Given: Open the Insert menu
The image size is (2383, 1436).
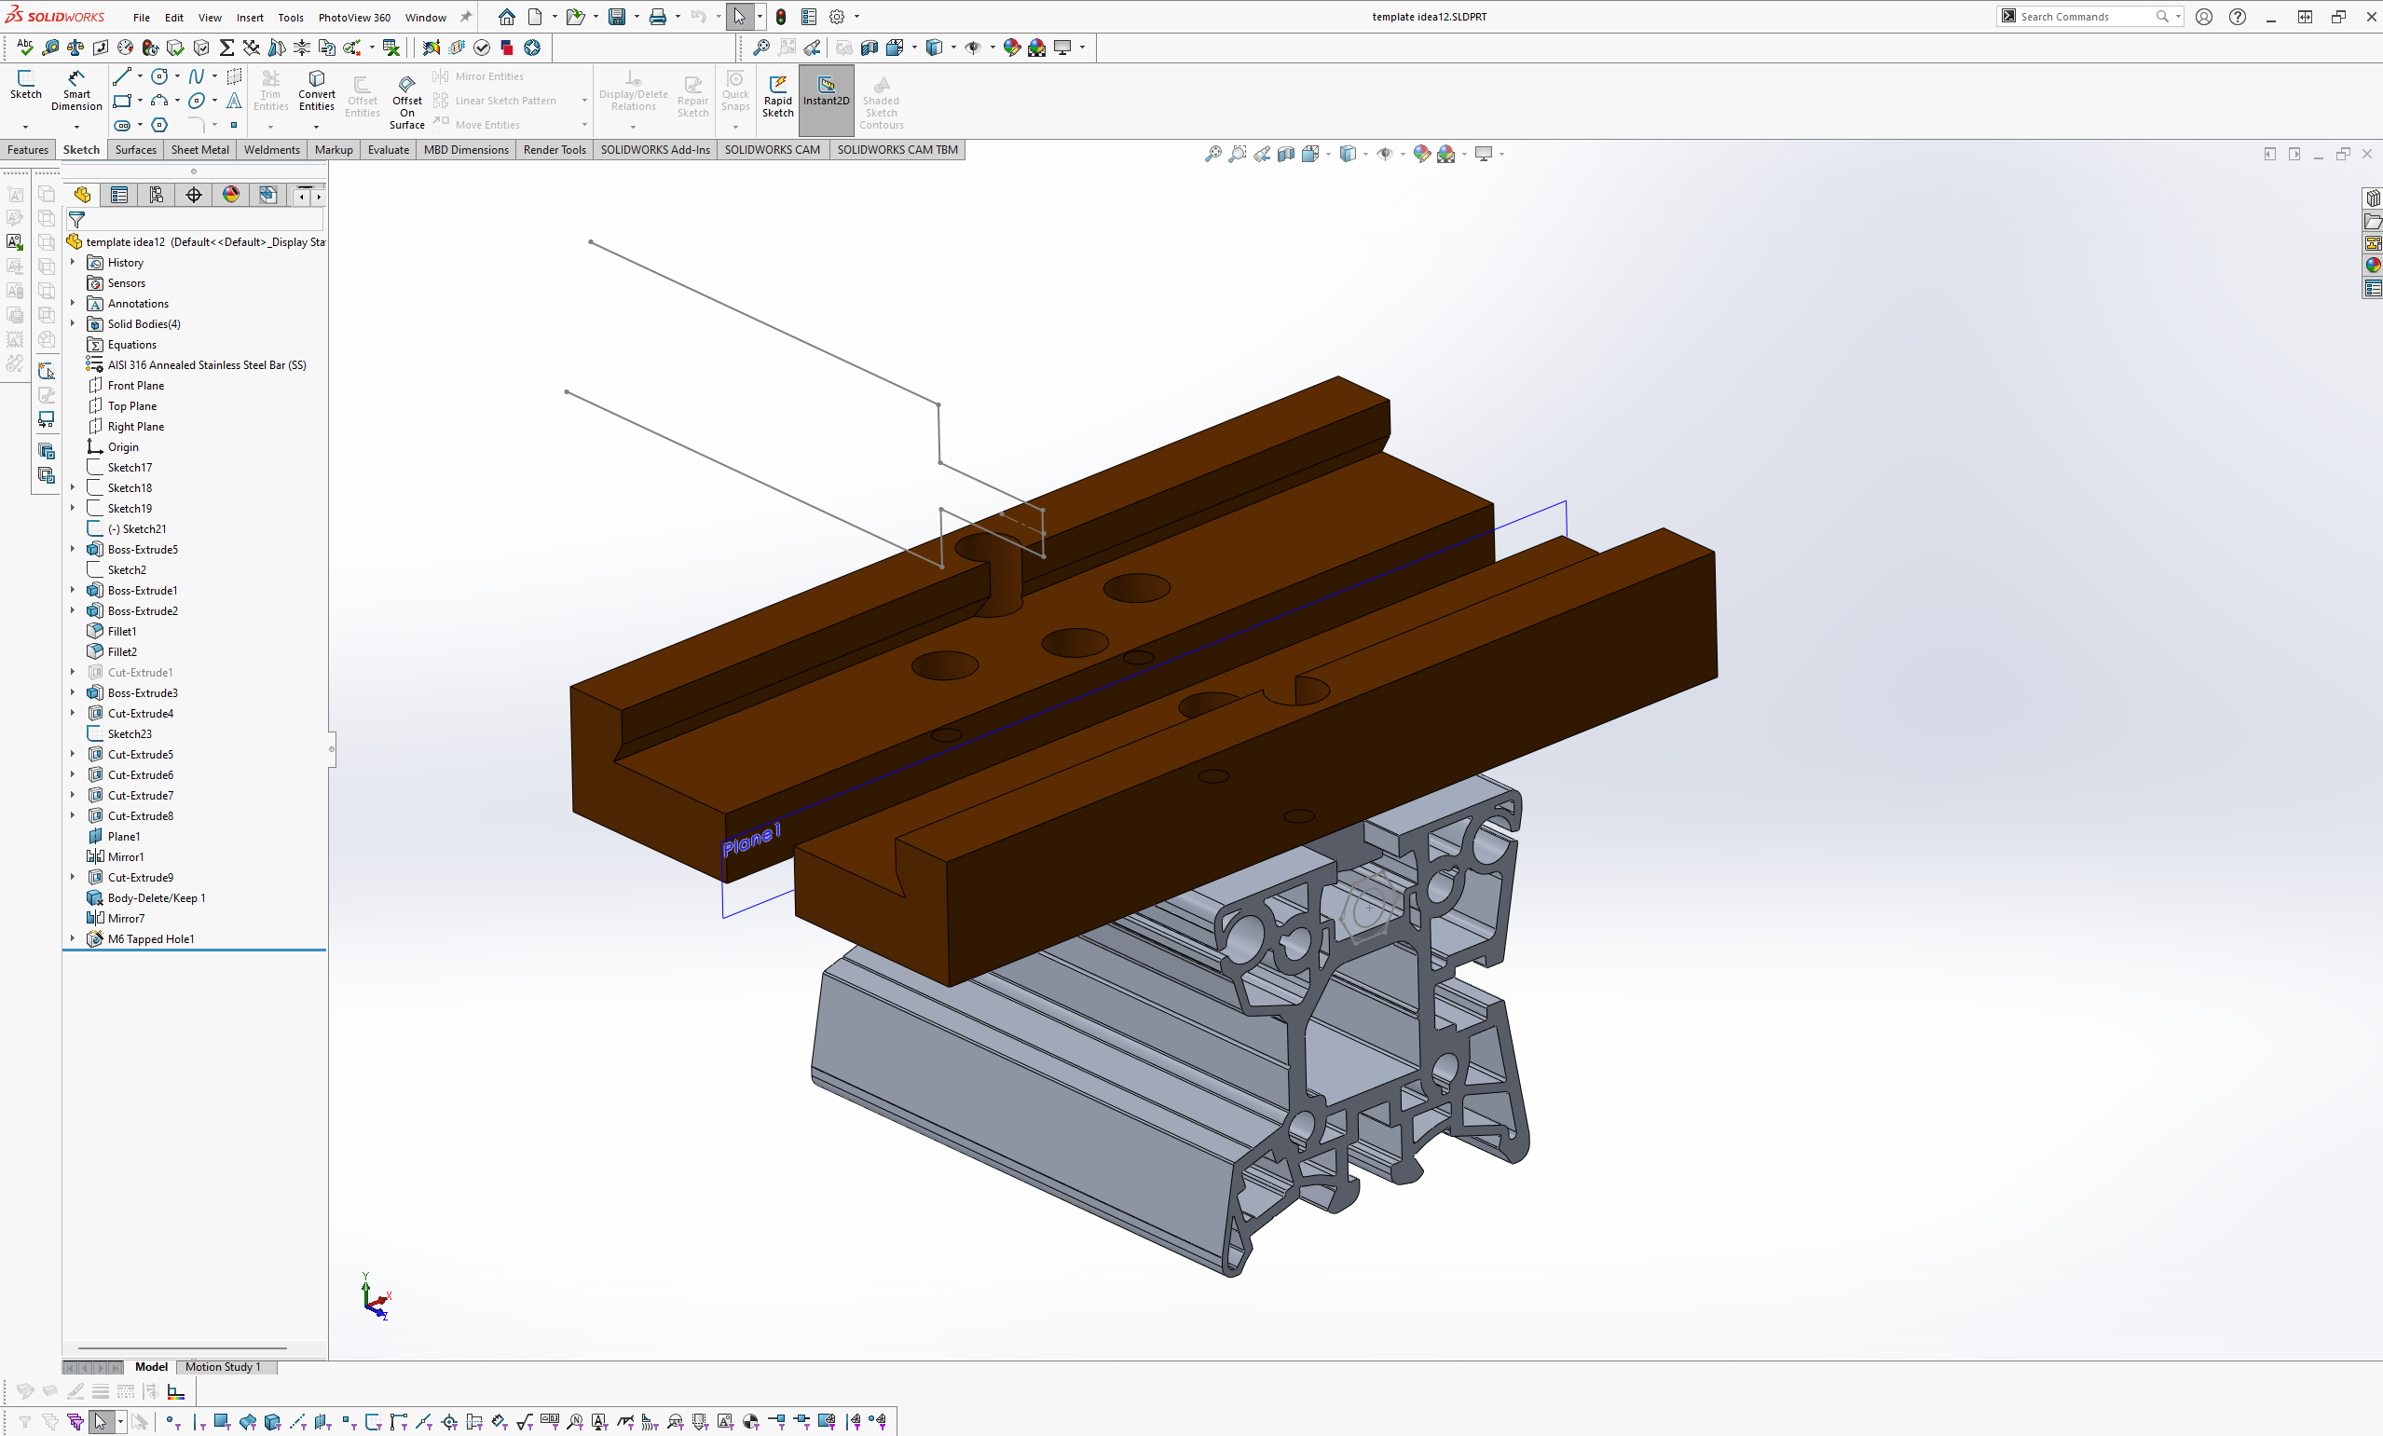Looking at the screenshot, I should 250,18.
